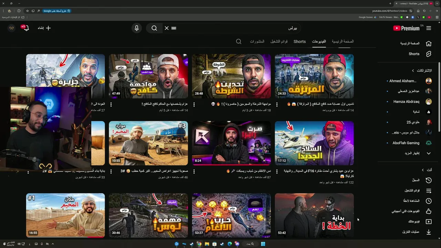The width and height of the screenshot is (441, 248).
Task: Open Shorts from the sidebar
Action: pyautogui.click(x=420, y=54)
